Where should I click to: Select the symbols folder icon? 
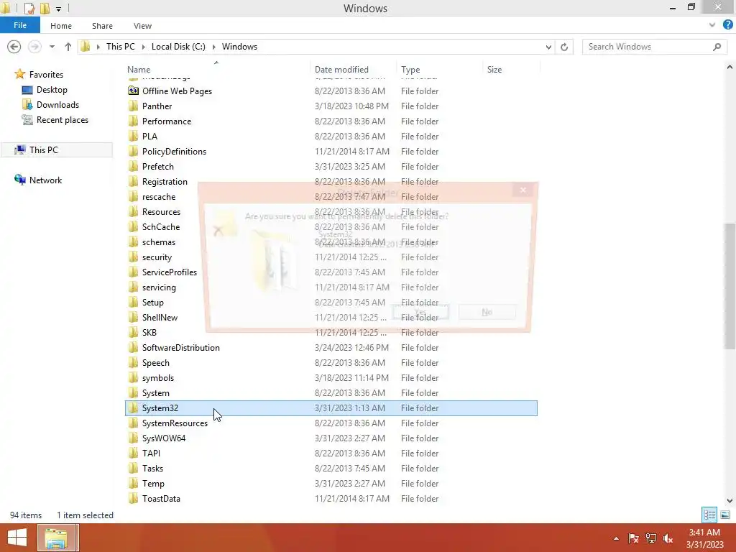pyautogui.click(x=133, y=378)
